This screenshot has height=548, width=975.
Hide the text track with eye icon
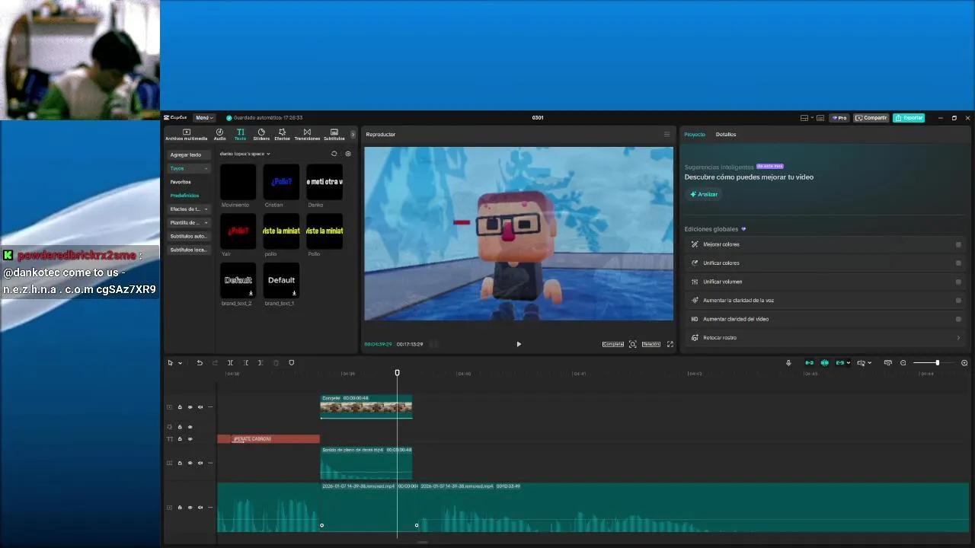(190, 439)
